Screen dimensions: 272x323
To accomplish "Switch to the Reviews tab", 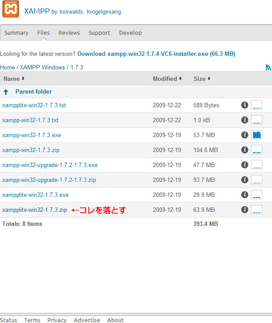I will pyautogui.click(x=69, y=33).
